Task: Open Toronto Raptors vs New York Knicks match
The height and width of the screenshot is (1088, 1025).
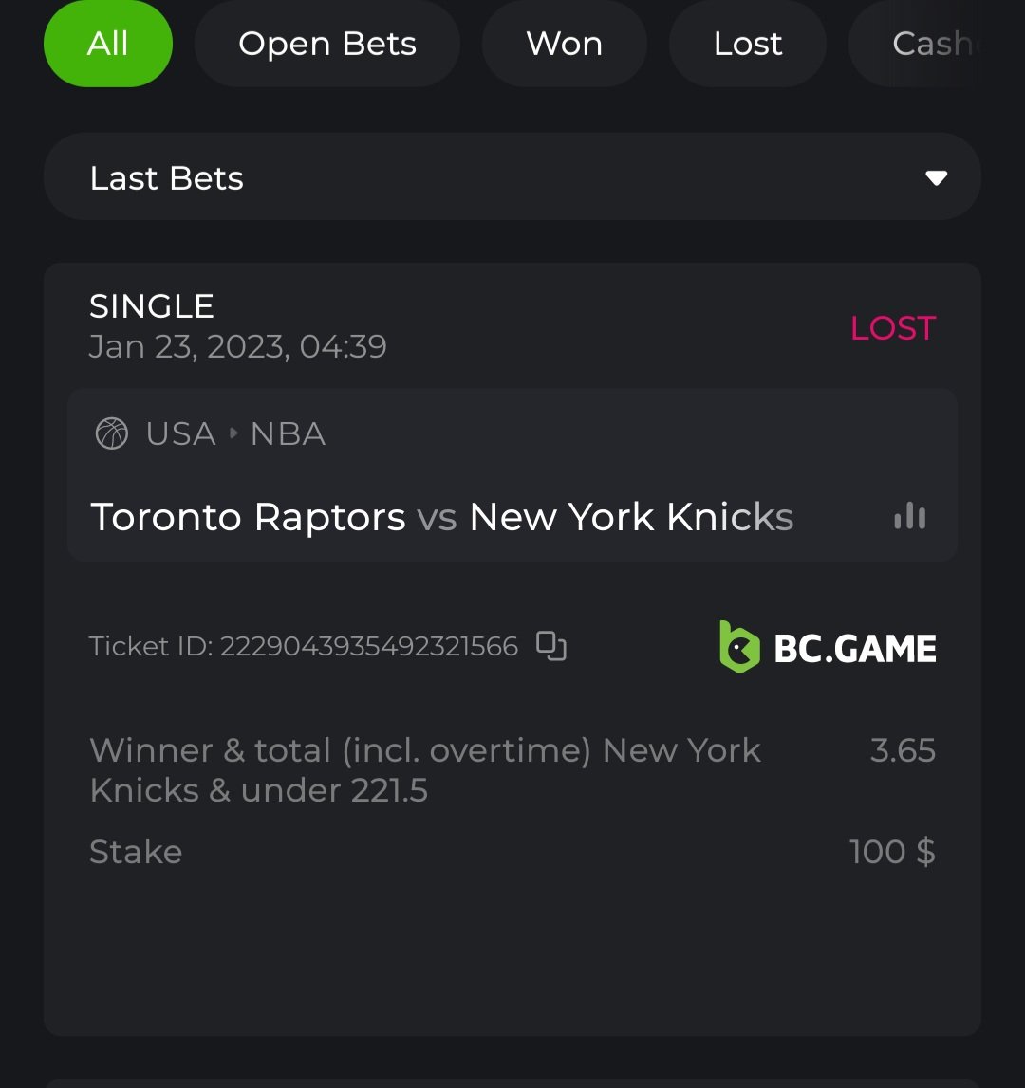Action: coord(441,517)
